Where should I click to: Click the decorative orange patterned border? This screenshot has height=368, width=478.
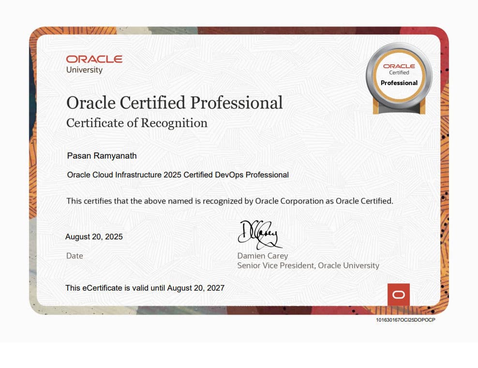click(31, 184)
